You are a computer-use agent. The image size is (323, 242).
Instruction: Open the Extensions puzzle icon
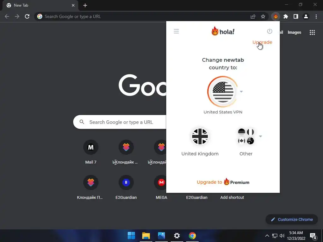coord(285,16)
